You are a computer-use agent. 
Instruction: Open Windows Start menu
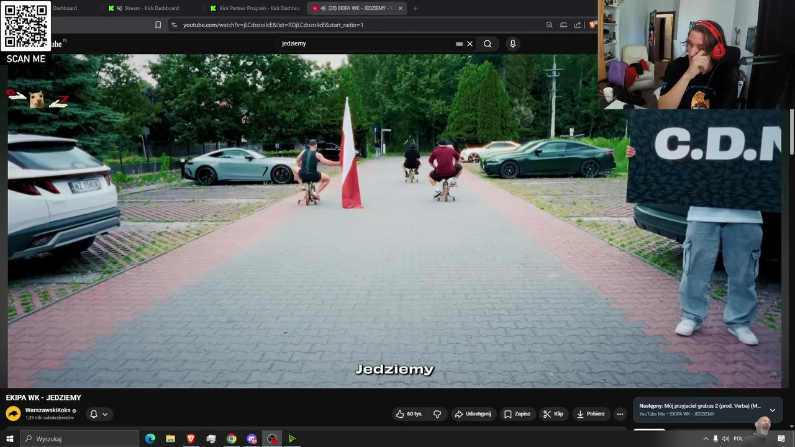coord(9,439)
